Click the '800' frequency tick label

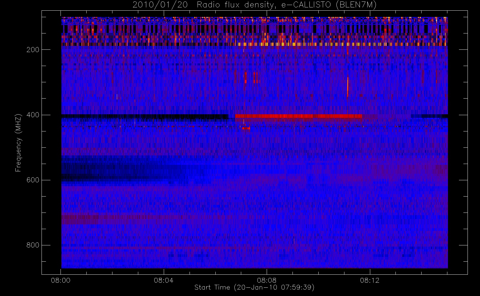(x=33, y=245)
